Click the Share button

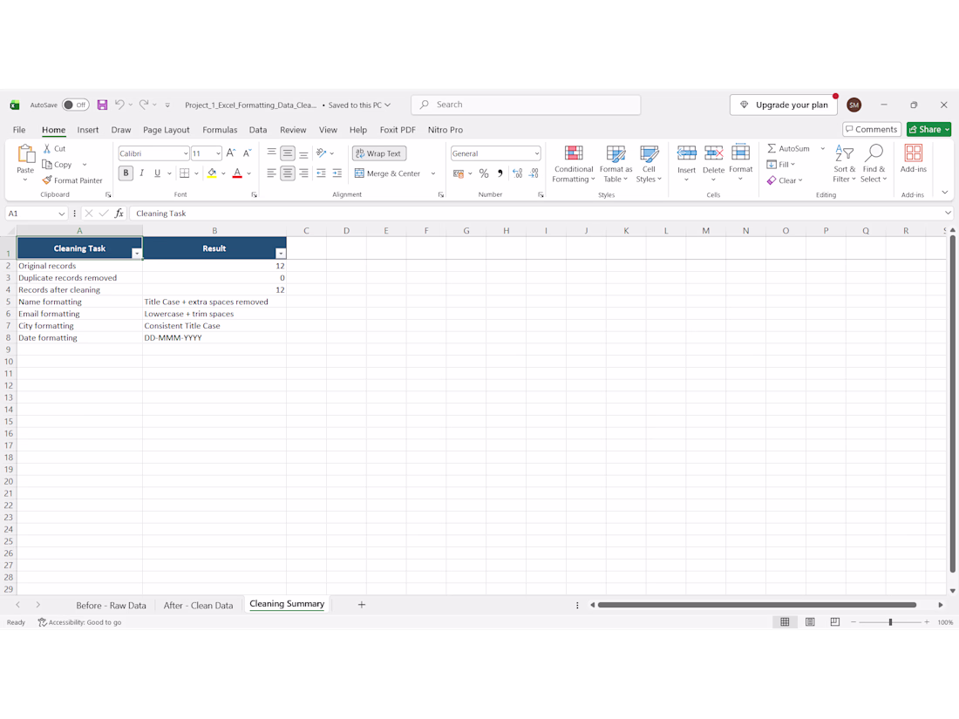coord(928,130)
